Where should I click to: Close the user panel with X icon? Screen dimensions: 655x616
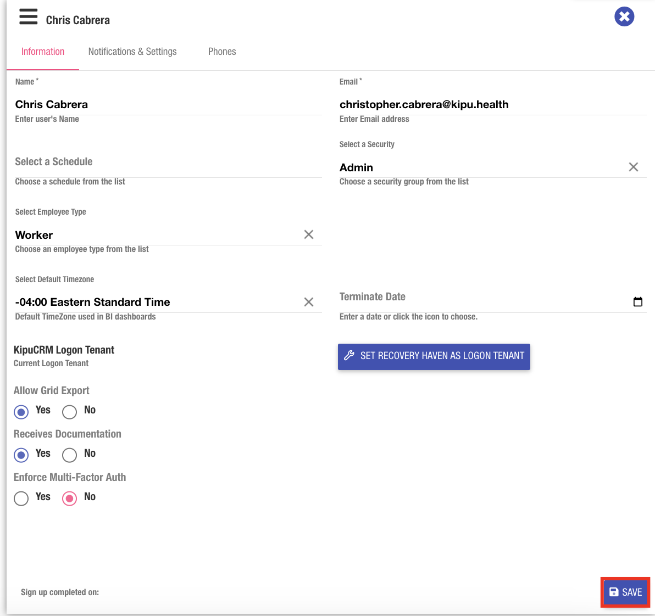(x=624, y=16)
